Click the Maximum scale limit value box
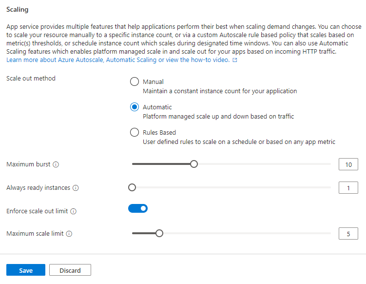 click(348, 234)
